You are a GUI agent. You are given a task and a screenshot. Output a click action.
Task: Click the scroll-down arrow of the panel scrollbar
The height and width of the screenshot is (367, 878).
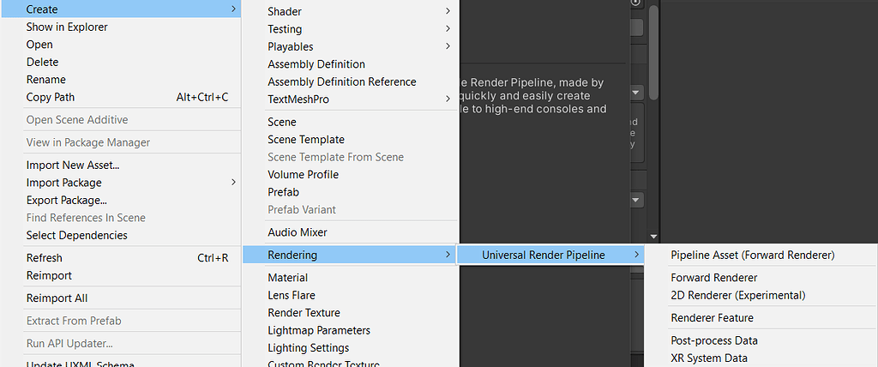653,236
